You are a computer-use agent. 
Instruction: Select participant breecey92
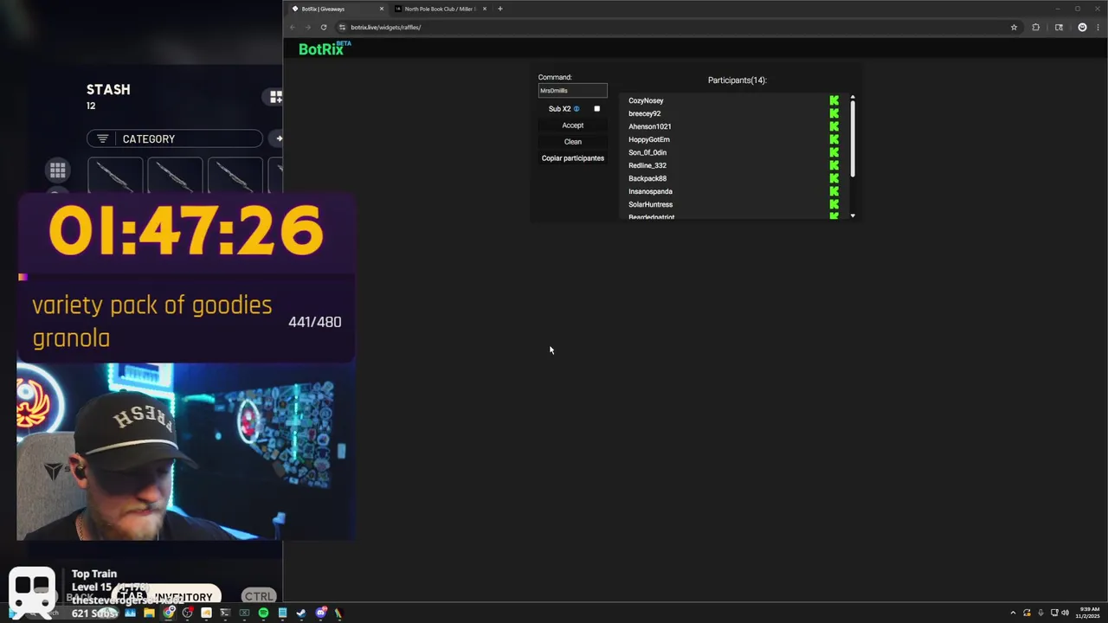click(x=644, y=113)
